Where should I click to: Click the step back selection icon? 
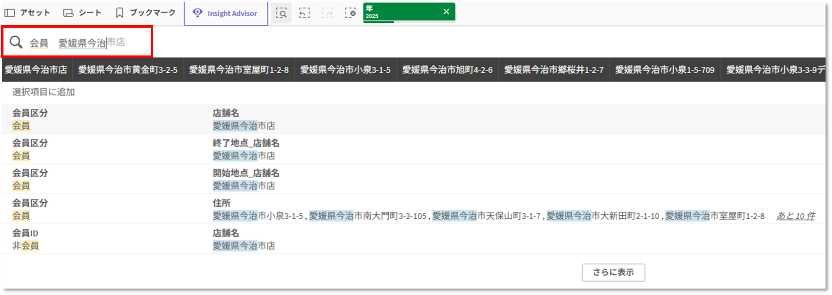(x=304, y=13)
